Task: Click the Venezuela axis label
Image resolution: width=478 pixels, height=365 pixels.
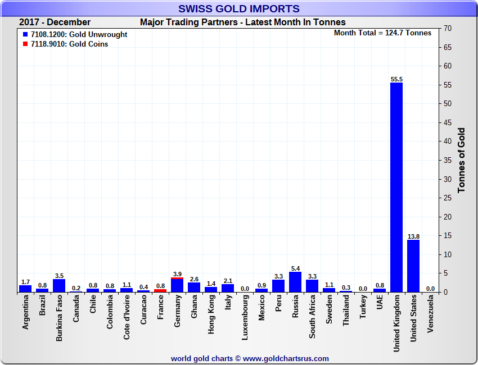Action: [x=430, y=315]
